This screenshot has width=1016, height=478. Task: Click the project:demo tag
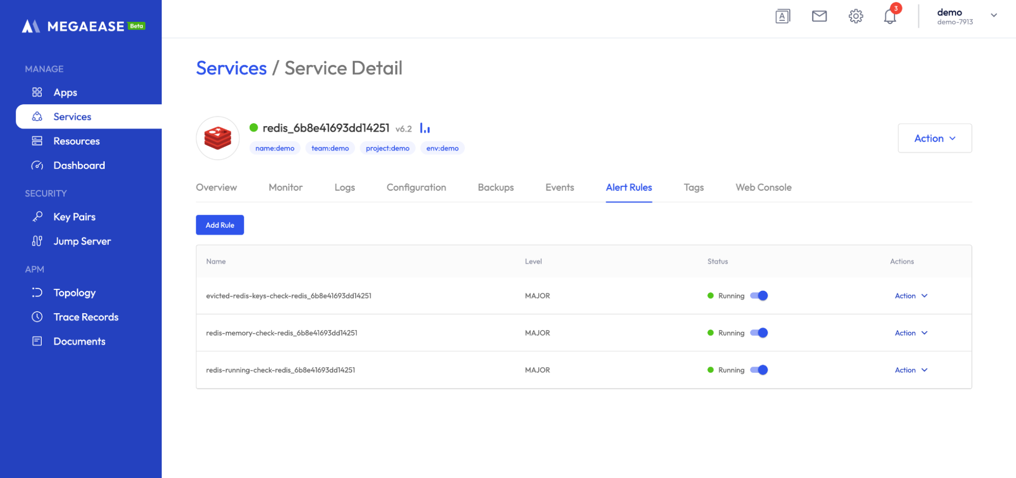(387, 148)
